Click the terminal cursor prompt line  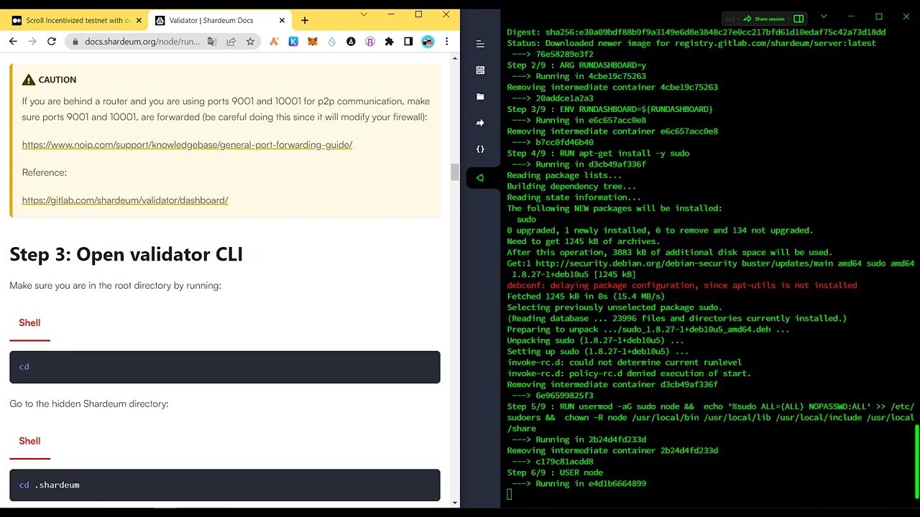coord(510,494)
